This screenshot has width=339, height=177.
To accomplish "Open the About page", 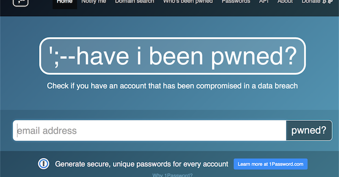I will click(x=285, y=2).
